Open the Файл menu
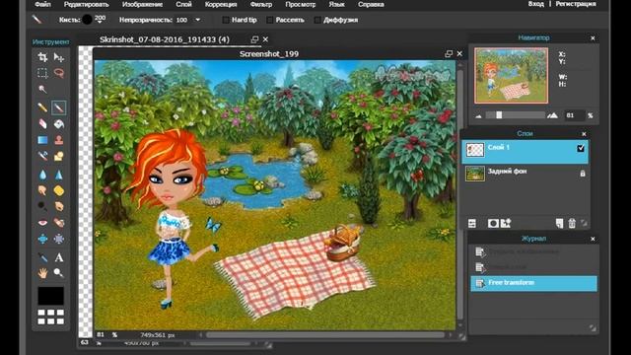The width and height of the screenshot is (631, 355). click(42, 4)
